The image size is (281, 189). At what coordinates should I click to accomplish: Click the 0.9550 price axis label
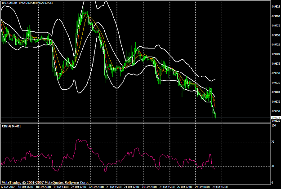pyautogui.click(x=276, y=111)
